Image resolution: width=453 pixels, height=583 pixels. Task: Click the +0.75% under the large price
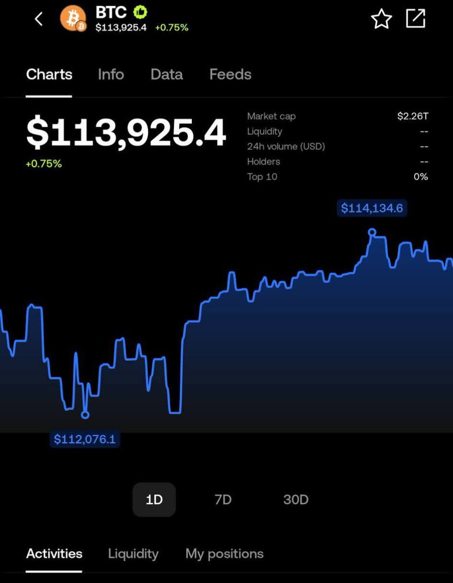[44, 164]
